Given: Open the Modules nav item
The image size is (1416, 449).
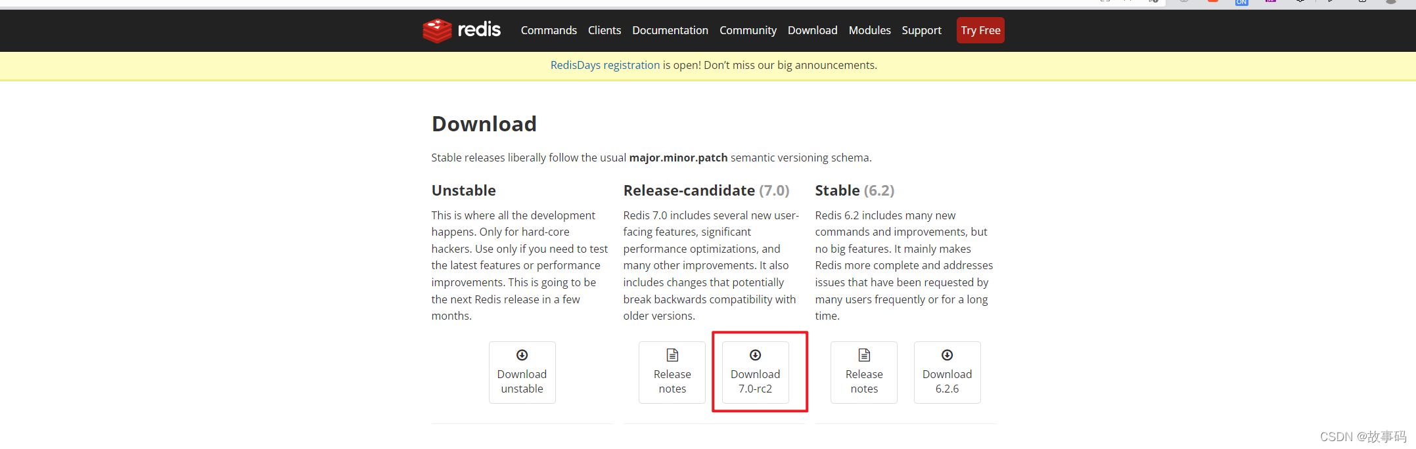Looking at the screenshot, I should click(x=870, y=30).
